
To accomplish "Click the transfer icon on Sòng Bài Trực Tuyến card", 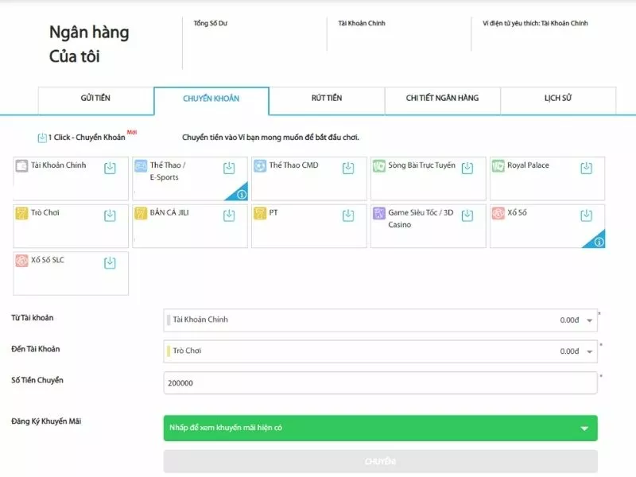I will 467,168.
